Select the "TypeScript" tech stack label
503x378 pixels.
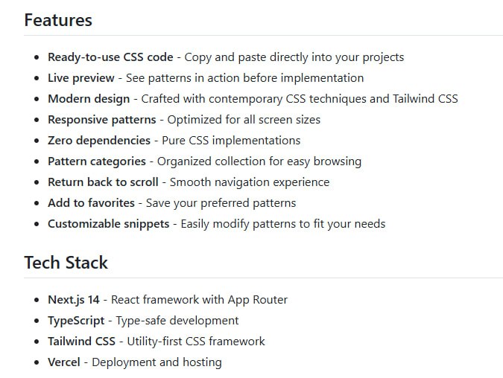click(x=77, y=321)
